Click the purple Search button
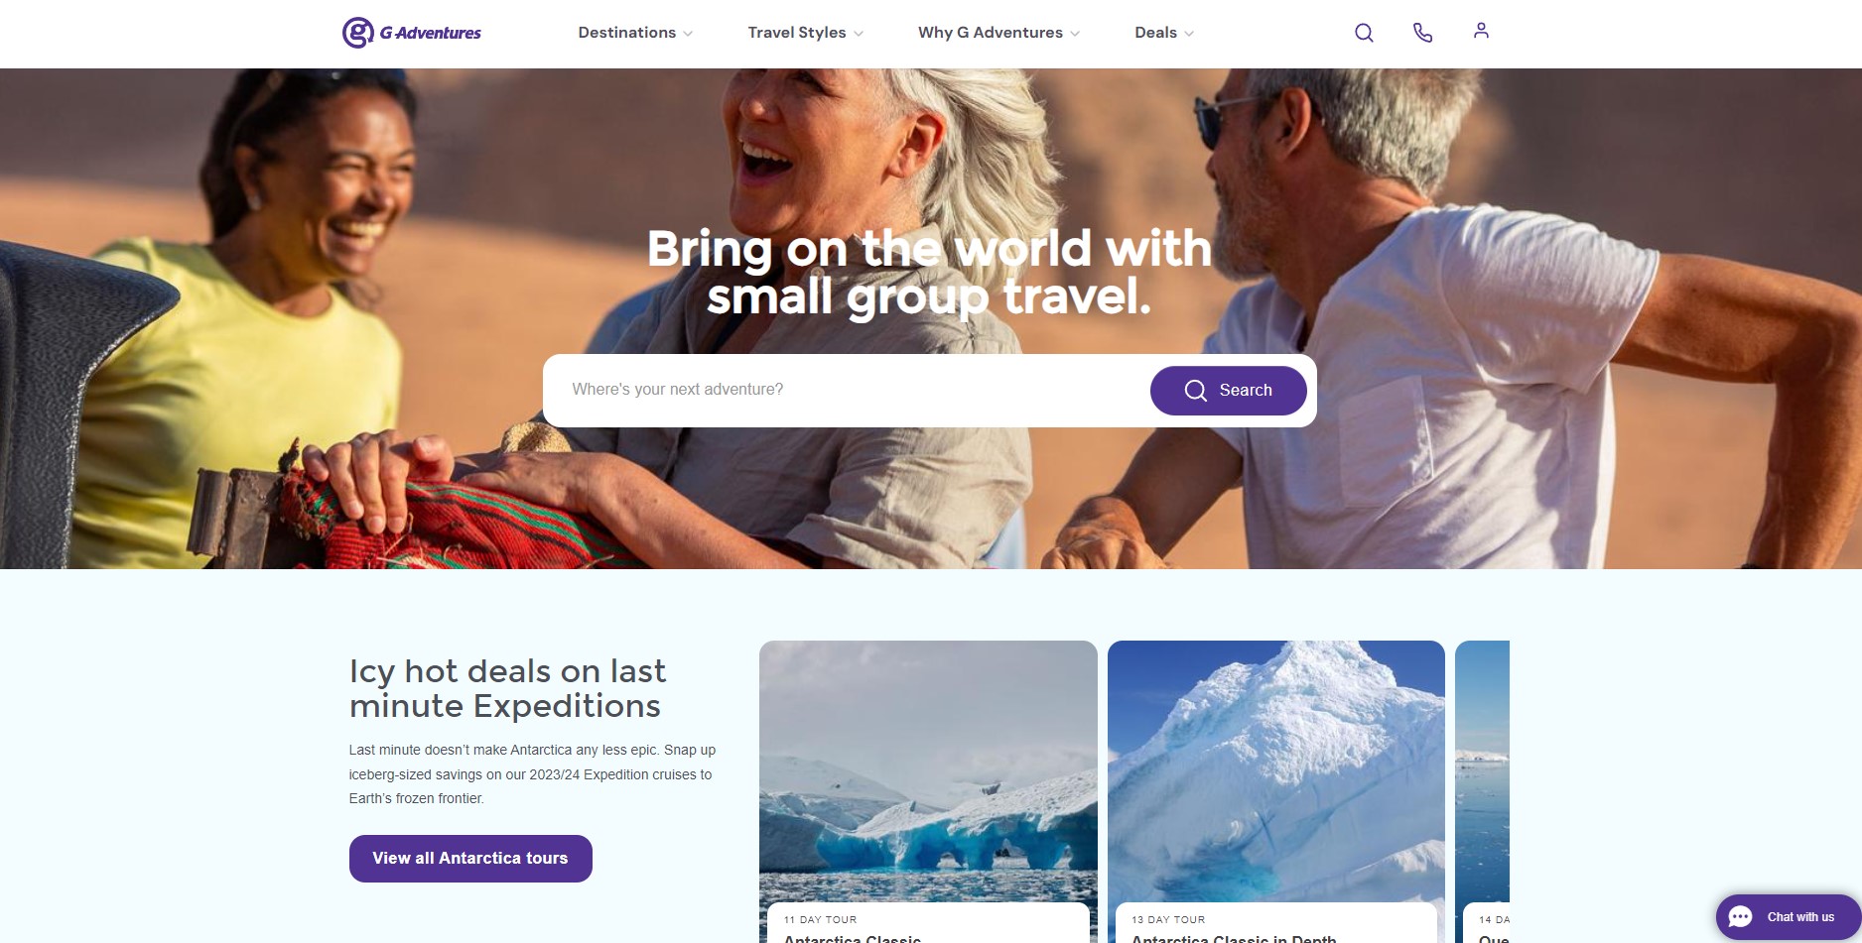 1228,391
